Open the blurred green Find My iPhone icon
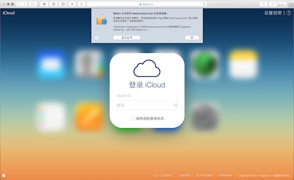Image resolution: width=294 pixels, height=180 pixels. coord(205,65)
